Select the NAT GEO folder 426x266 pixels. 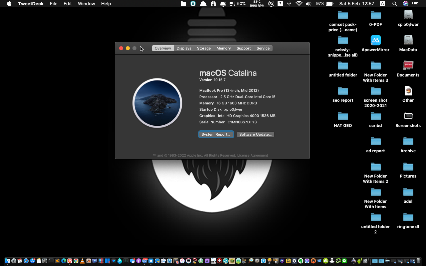pyautogui.click(x=343, y=120)
